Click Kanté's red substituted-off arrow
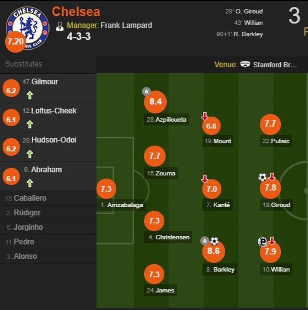Viewport: 308px width, 310px height. (205, 179)
